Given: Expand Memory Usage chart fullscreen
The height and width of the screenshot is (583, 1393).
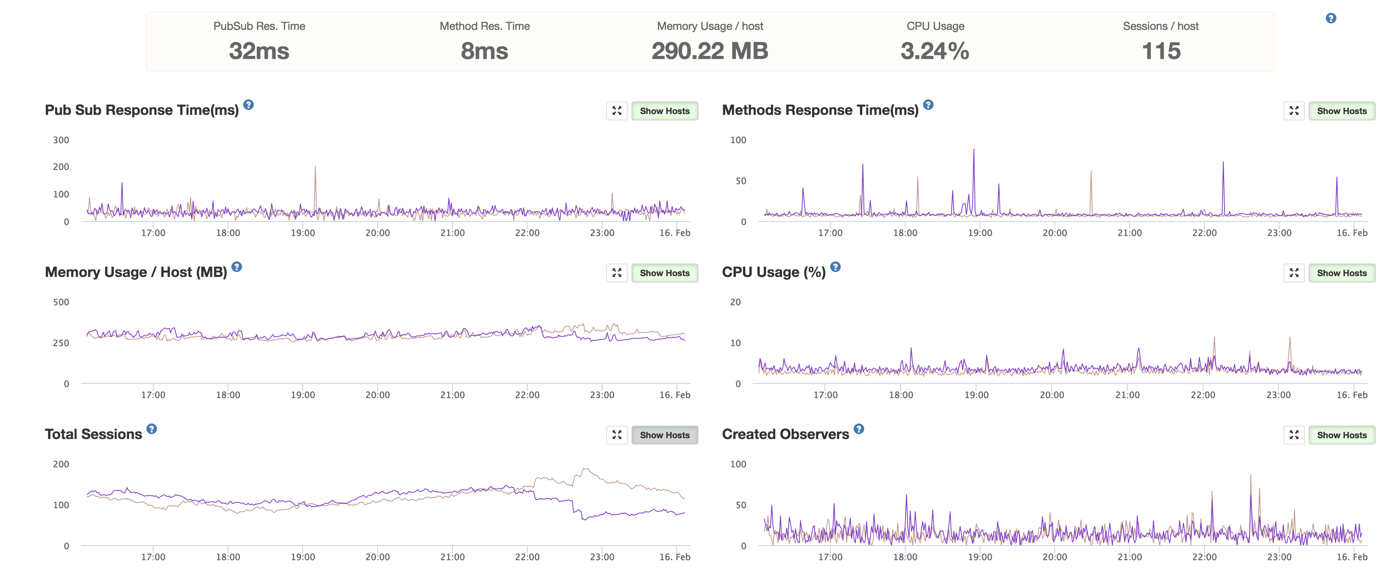Looking at the screenshot, I should pos(617,273).
